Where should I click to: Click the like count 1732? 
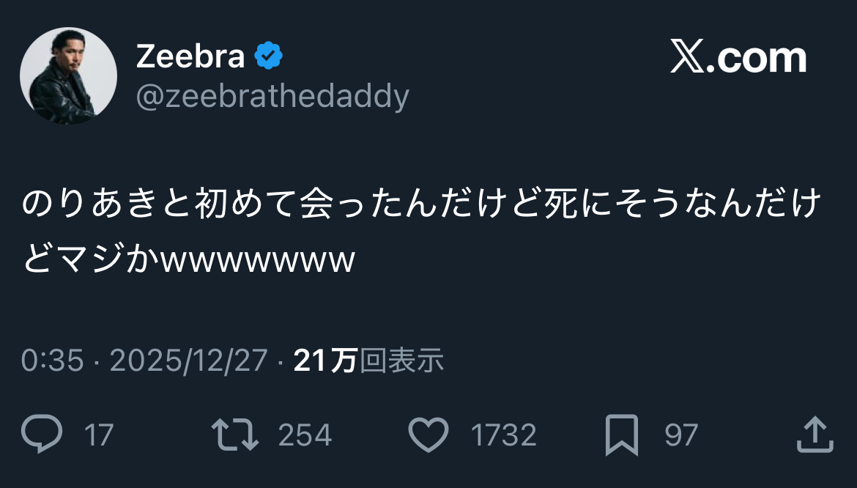[x=503, y=435]
